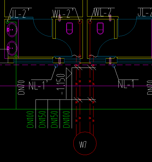Select the -1.150 elevation text
The image size is (152, 162).
[x=61, y=84]
